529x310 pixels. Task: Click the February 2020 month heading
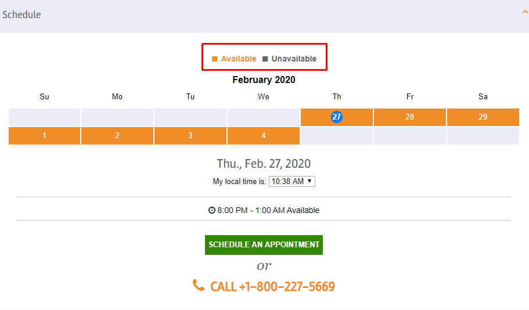(x=264, y=80)
